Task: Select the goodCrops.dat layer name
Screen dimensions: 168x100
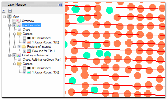Action: click(x=31, y=25)
